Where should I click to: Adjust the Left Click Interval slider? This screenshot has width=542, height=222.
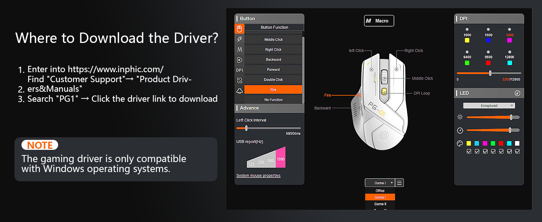[x=246, y=128]
